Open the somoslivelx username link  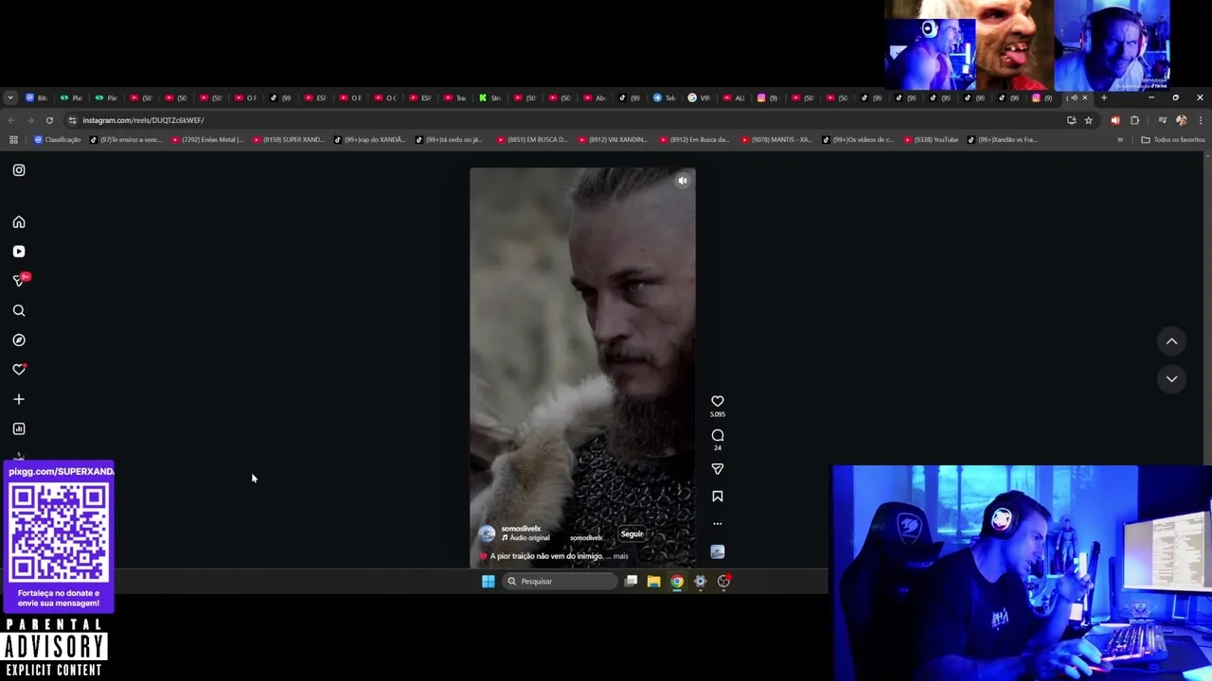tap(521, 529)
